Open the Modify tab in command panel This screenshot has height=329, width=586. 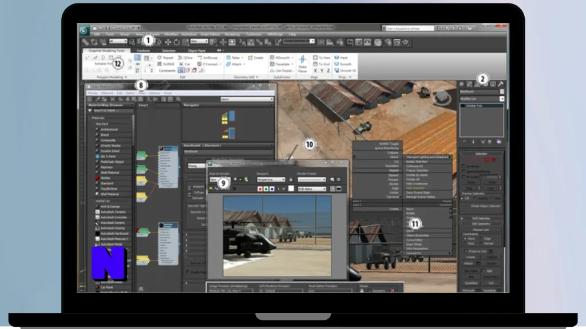click(x=469, y=85)
